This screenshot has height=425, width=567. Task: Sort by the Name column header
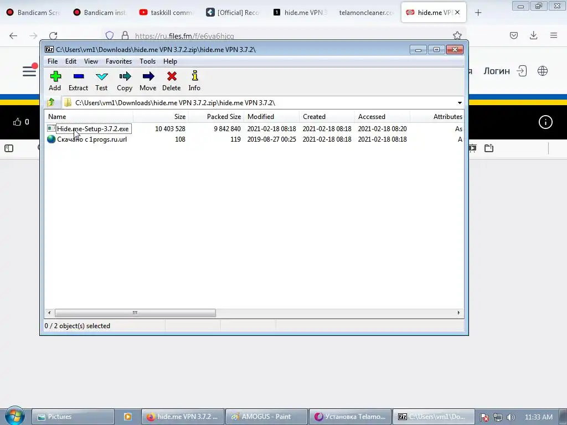pos(89,117)
